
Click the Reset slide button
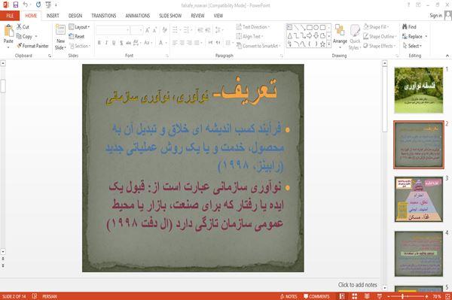77,37
